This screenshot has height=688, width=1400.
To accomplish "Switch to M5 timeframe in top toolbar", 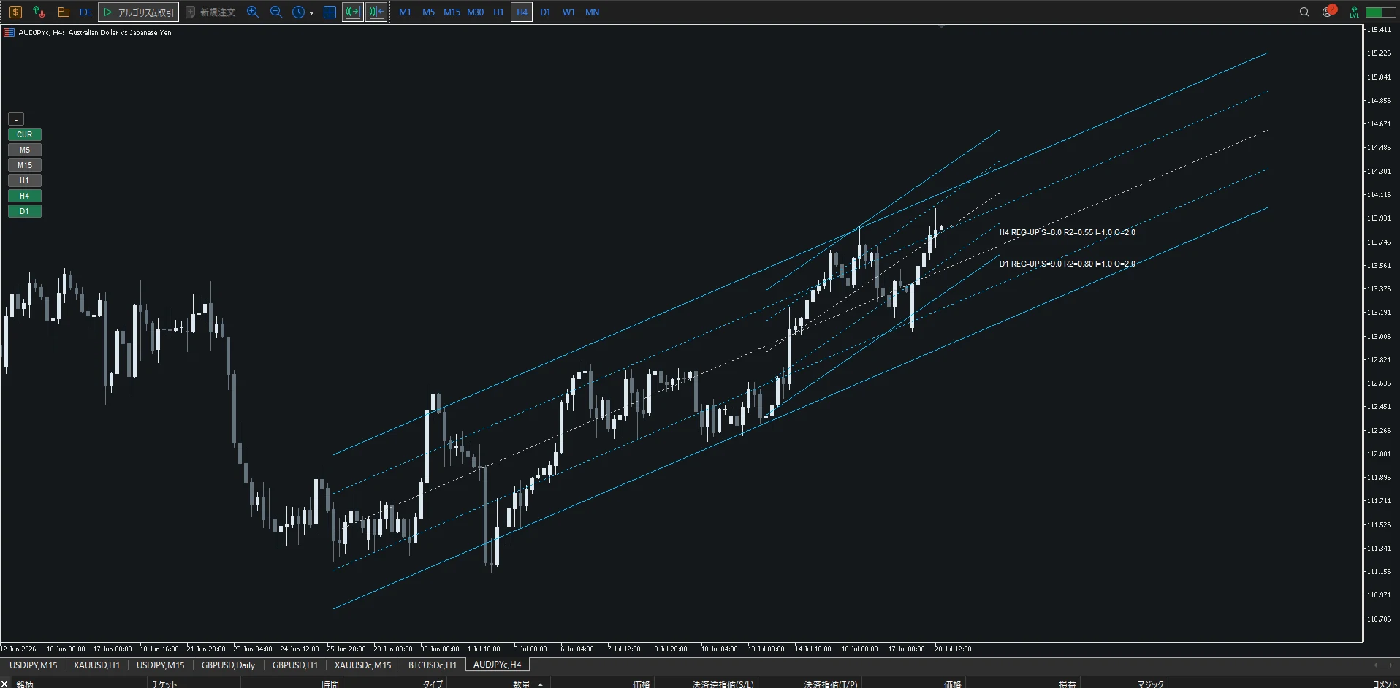I will tap(428, 12).
